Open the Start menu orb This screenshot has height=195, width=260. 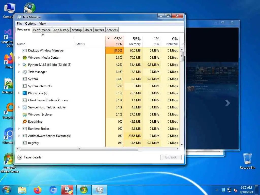(7, 190)
